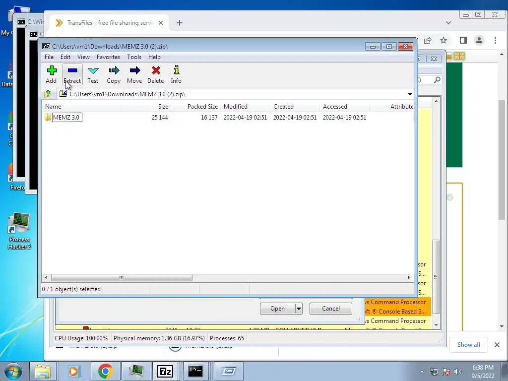Viewport: 508px width, 381px height.
Task: Click the network tray icon
Action: click(x=434, y=372)
